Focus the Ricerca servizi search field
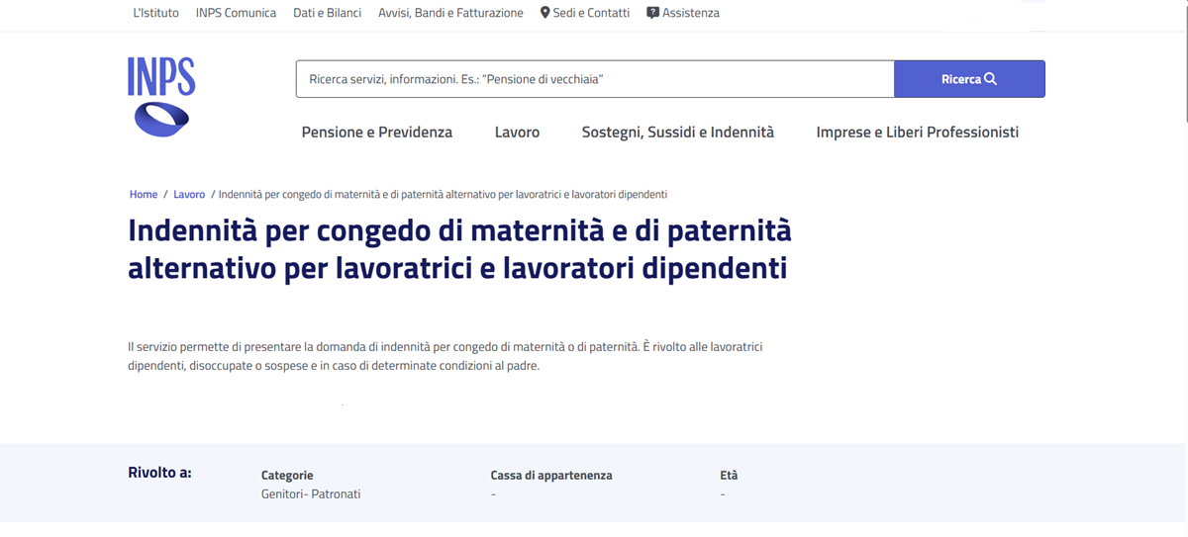The image size is (1188, 537). click(x=595, y=79)
